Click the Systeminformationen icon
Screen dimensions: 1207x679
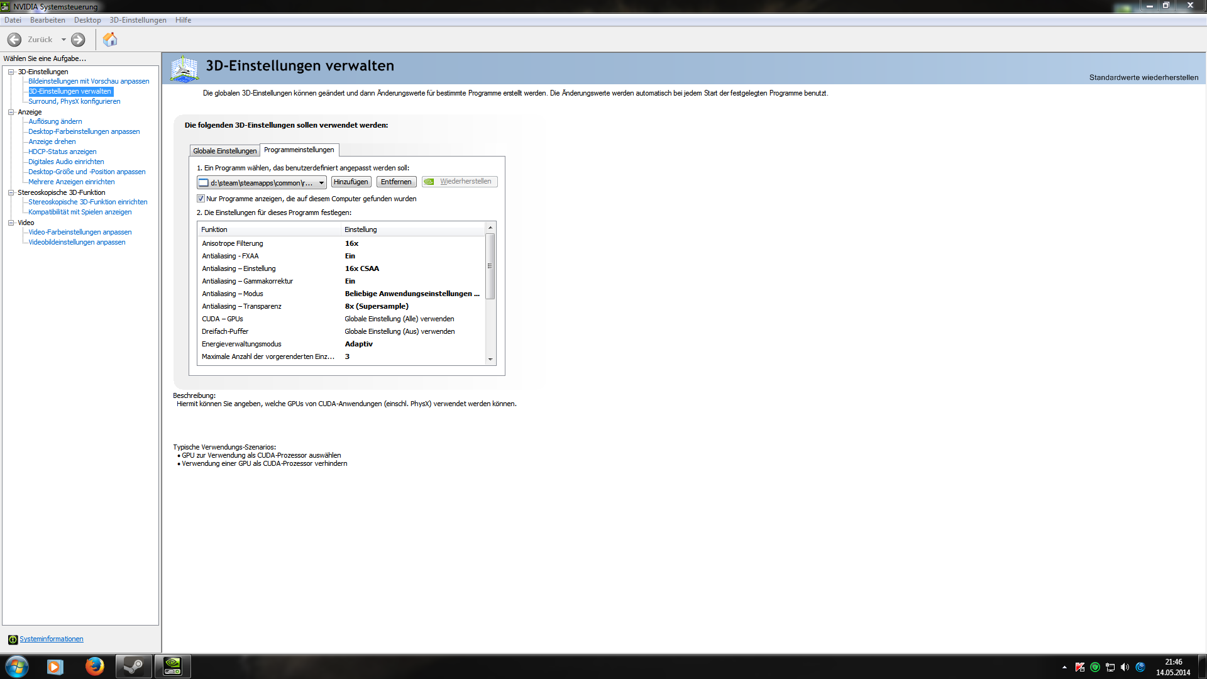coord(13,639)
